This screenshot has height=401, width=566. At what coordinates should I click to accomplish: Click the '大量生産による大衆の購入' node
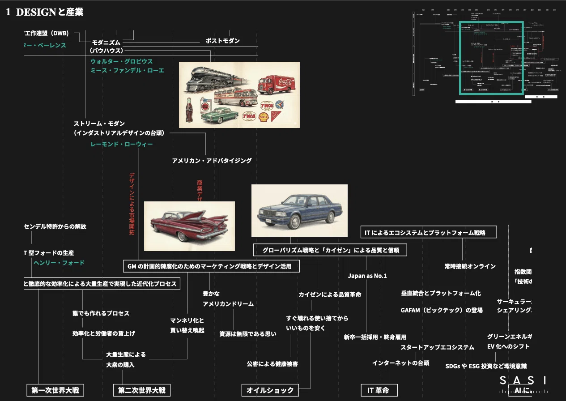[x=126, y=359]
